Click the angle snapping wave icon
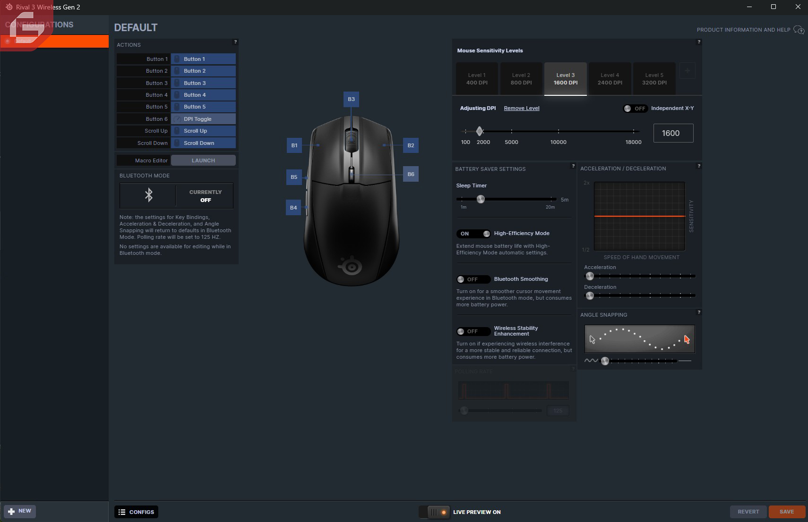 (591, 361)
